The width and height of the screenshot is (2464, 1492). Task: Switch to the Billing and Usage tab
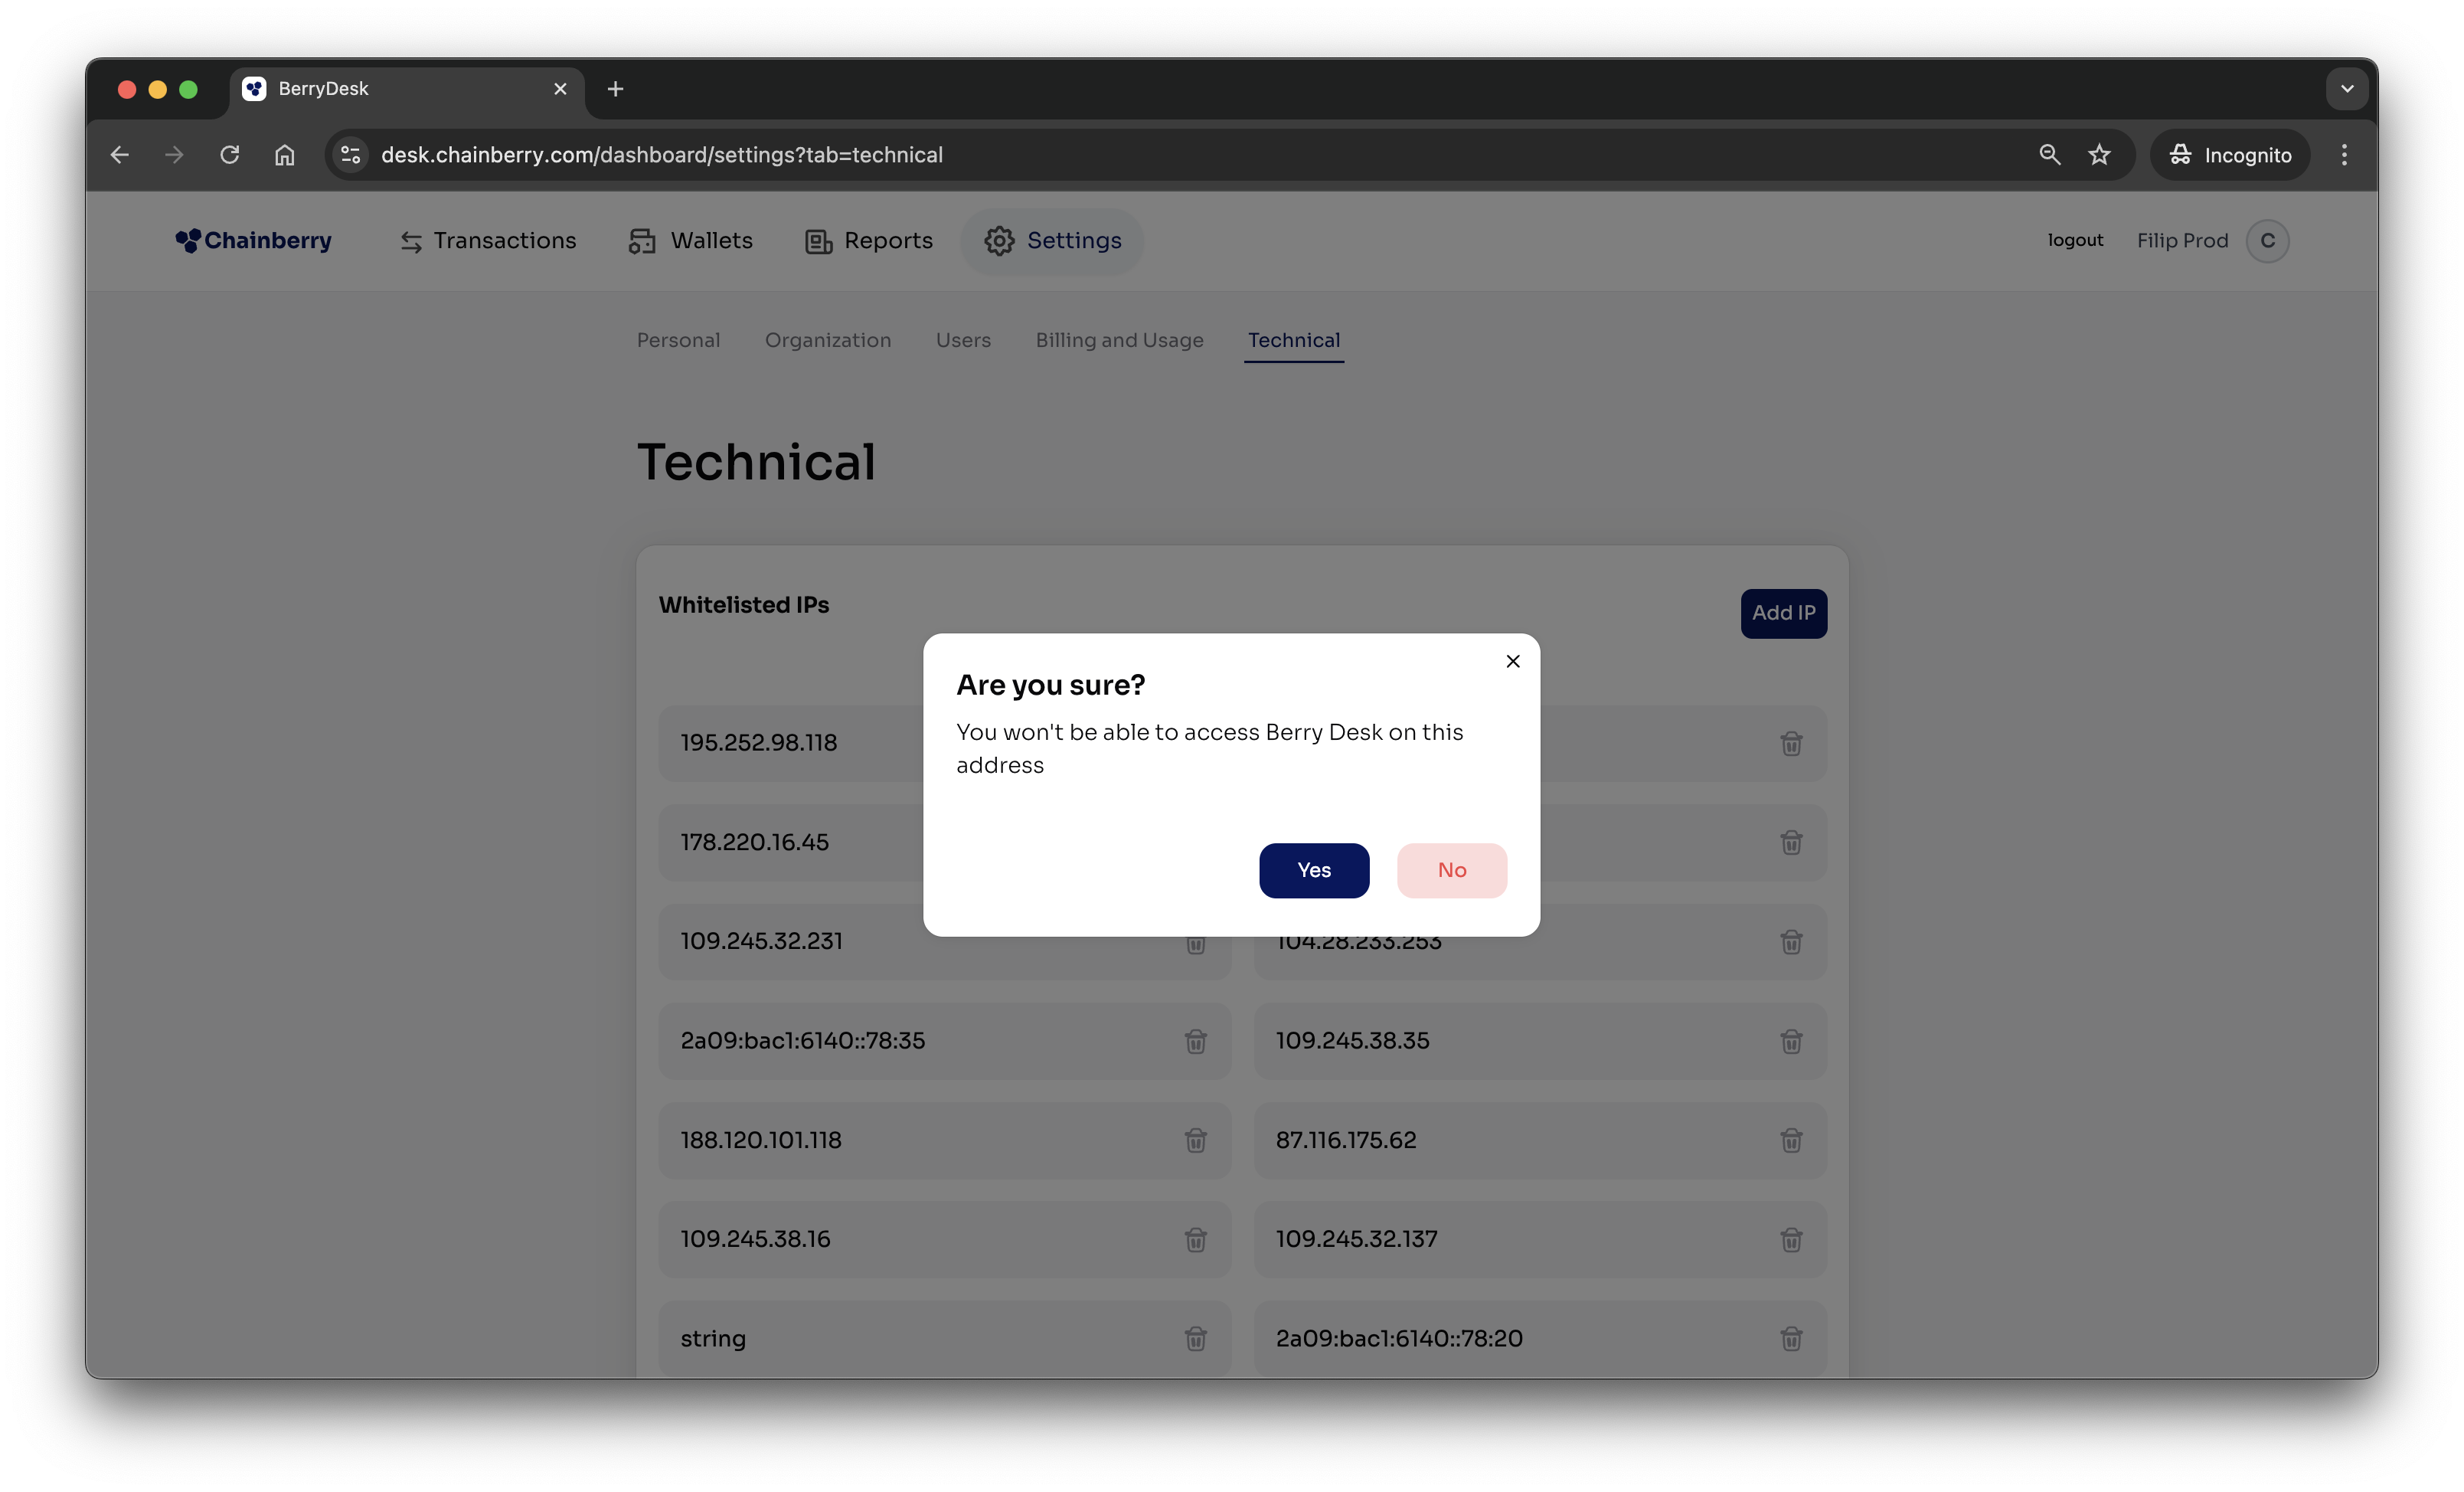point(1119,340)
